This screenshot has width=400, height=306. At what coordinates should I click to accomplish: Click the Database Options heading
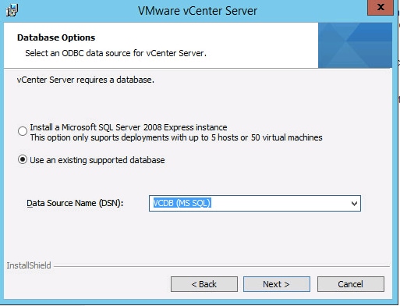[x=56, y=37]
